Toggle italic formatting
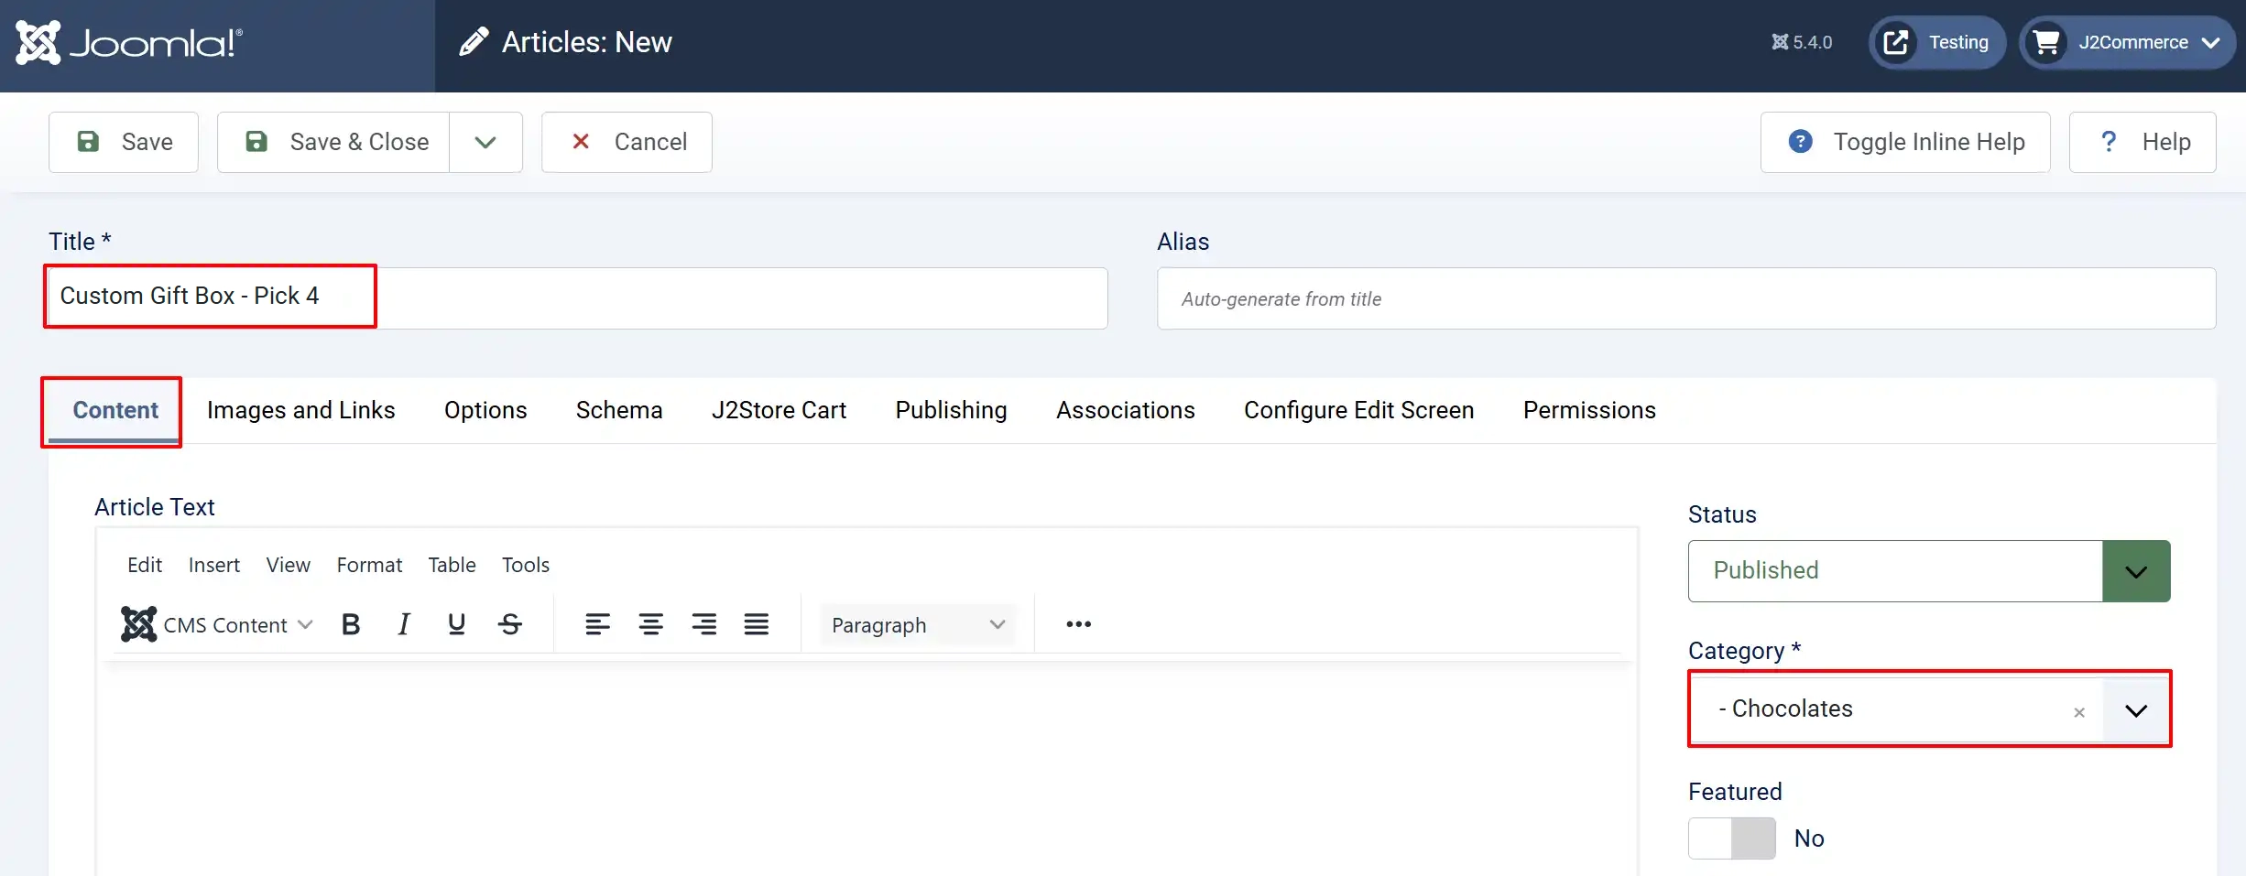The image size is (2246, 876). (403, 624)
